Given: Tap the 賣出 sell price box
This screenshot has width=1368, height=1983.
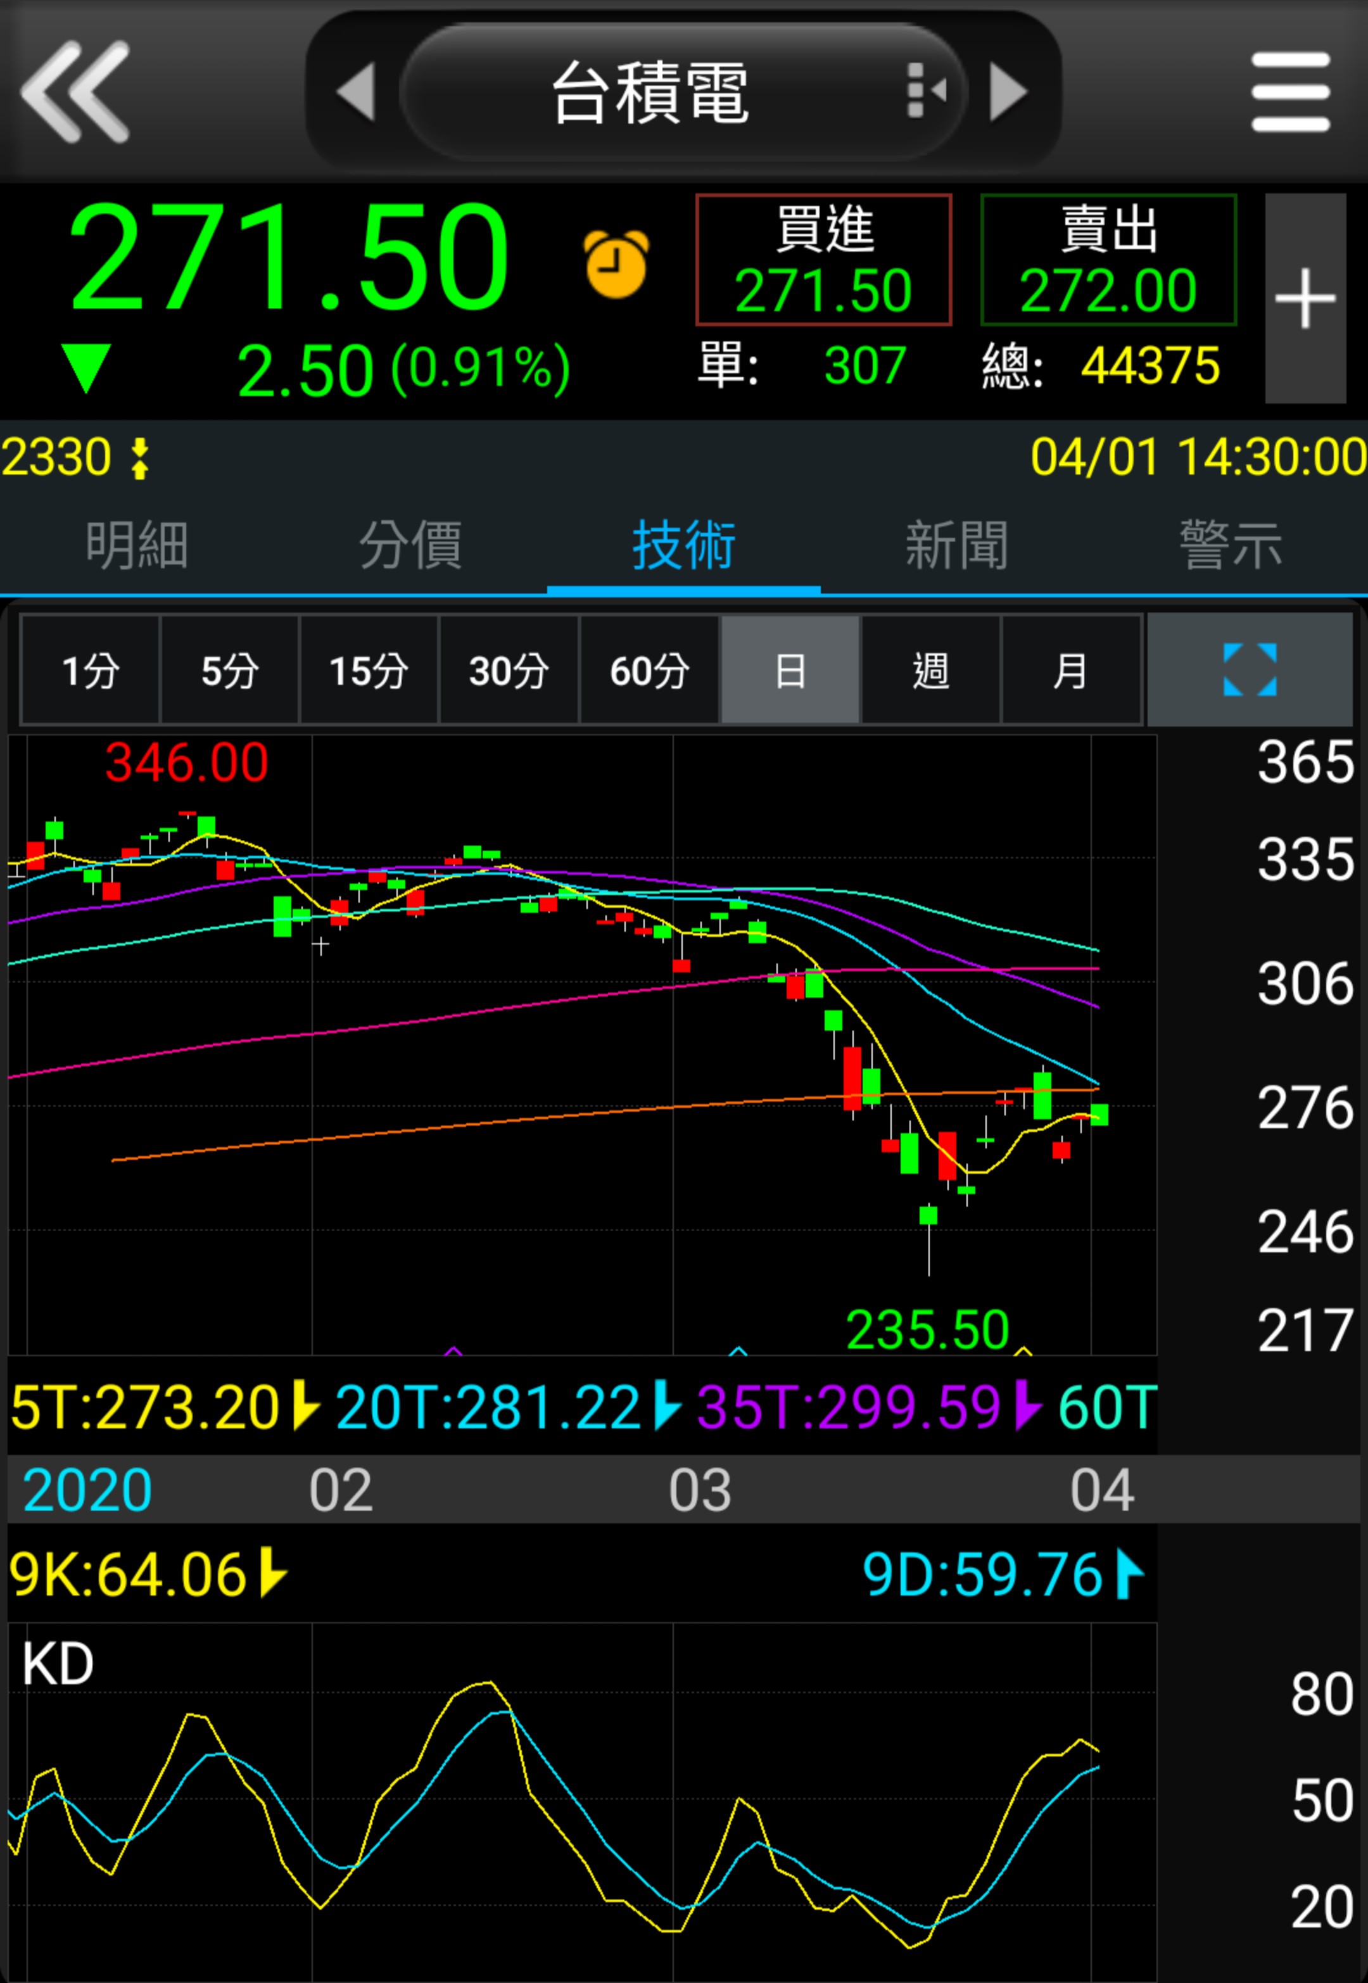Looking at the screenshot, I should 1108,260.
